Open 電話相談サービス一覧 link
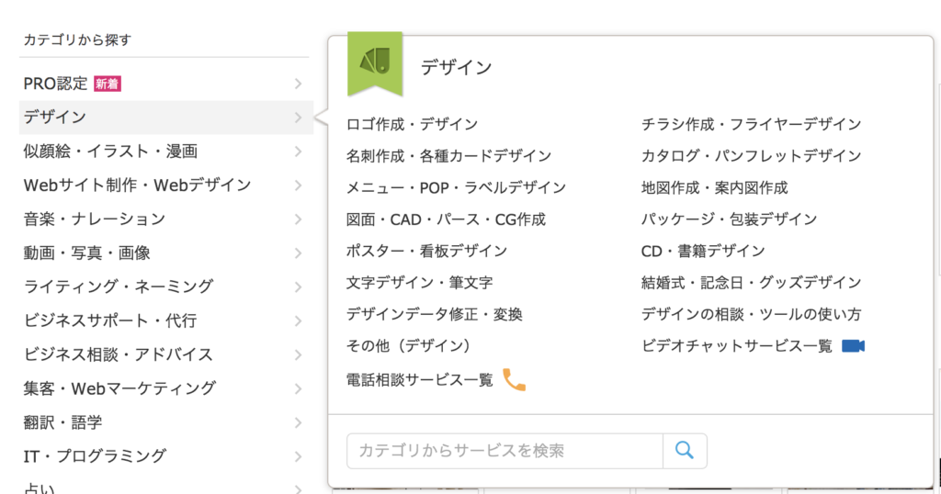The width and height of the screenshot is (941, 494). pyautogui.click(x=420, y=379)
